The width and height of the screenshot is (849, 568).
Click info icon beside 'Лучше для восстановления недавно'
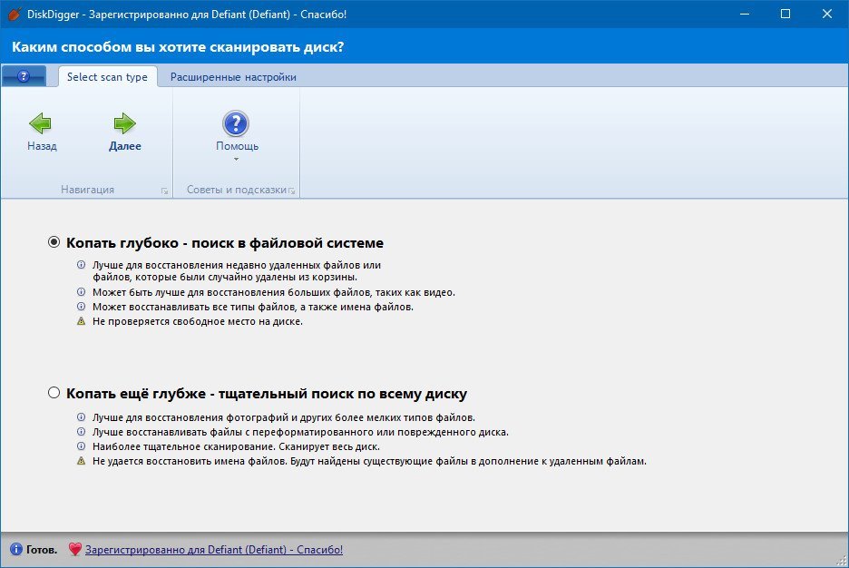81,265
